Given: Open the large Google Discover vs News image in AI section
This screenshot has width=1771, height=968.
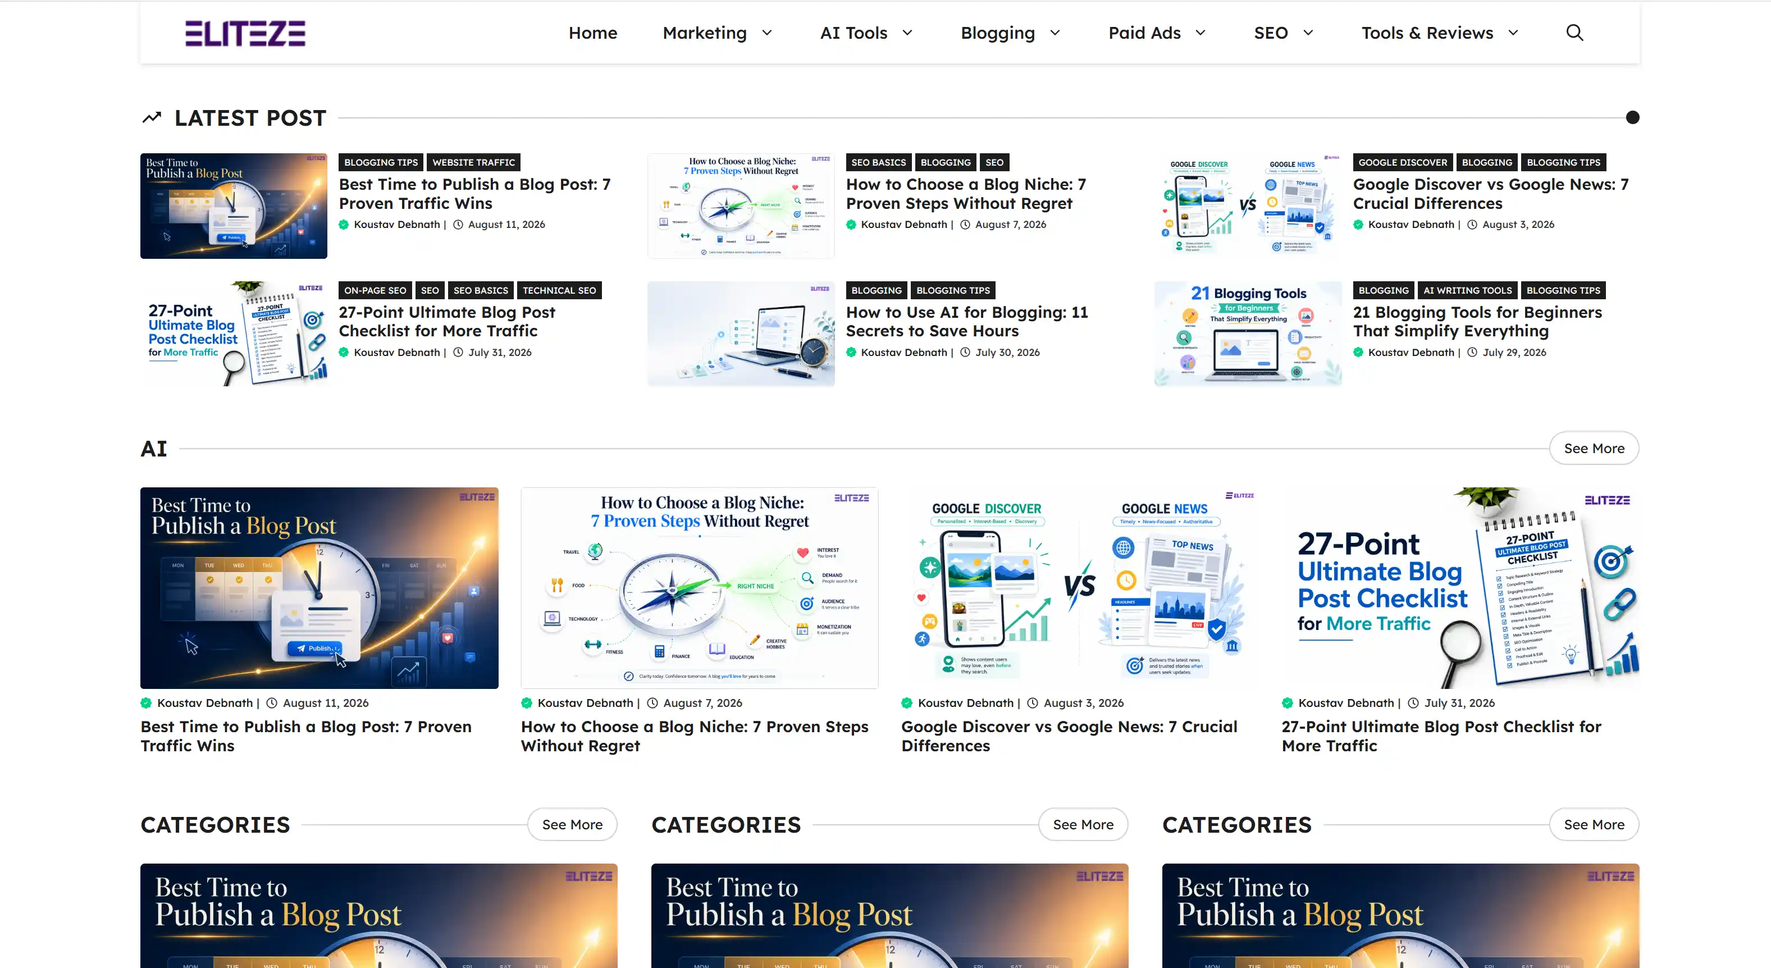Looking at the screenshot, I should coord(1080,588).
